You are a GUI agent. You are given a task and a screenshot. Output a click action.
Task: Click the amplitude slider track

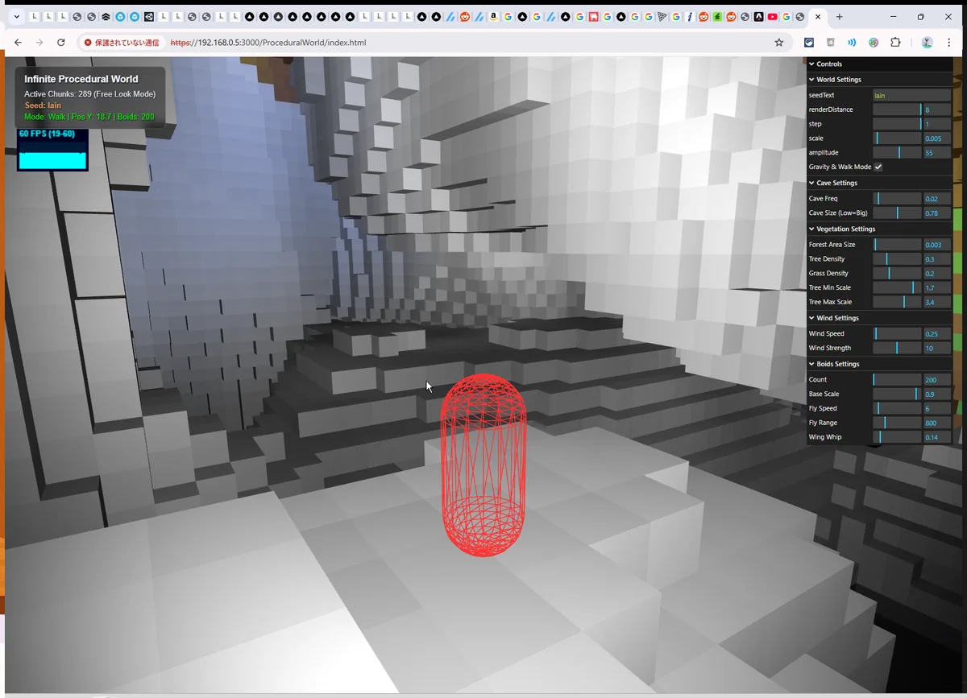click(897, 152)
